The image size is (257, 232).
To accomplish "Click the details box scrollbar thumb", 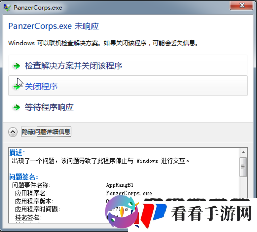I will [x=243, y=167].
